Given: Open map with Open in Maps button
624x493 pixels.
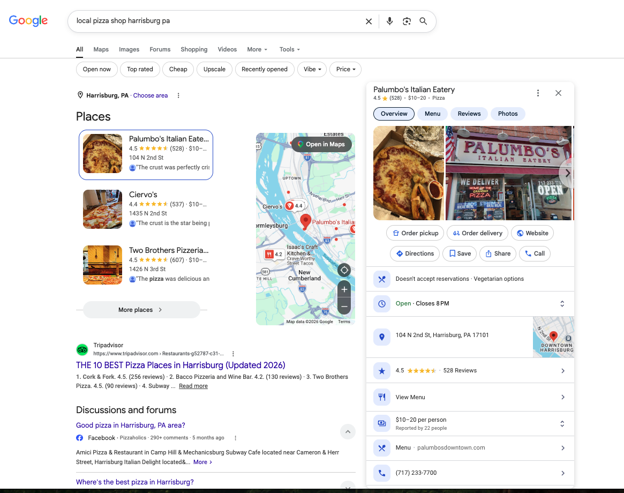Looking at the screenshot, I should pos(321,145).
